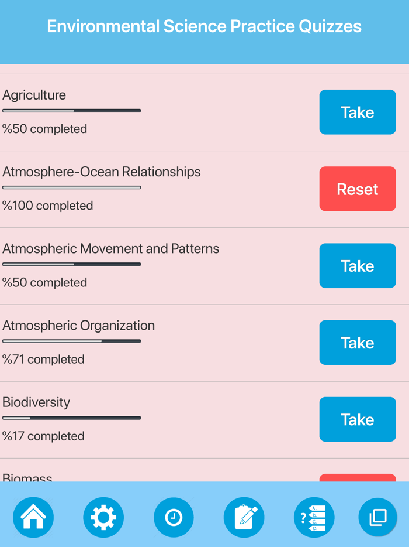The height and width of the screenshot is (547, 409).
Task: Click the Home icon in bottom bar
Action: pyautogui.click(x=33, y=517)
